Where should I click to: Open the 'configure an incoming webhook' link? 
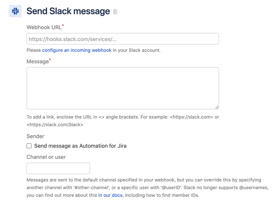tap(77, 50)
